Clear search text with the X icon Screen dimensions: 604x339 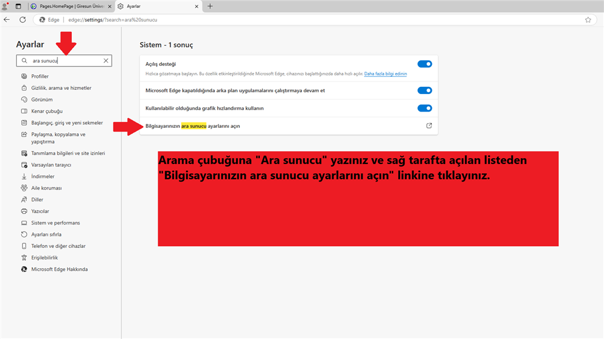(x=106, y=61)
